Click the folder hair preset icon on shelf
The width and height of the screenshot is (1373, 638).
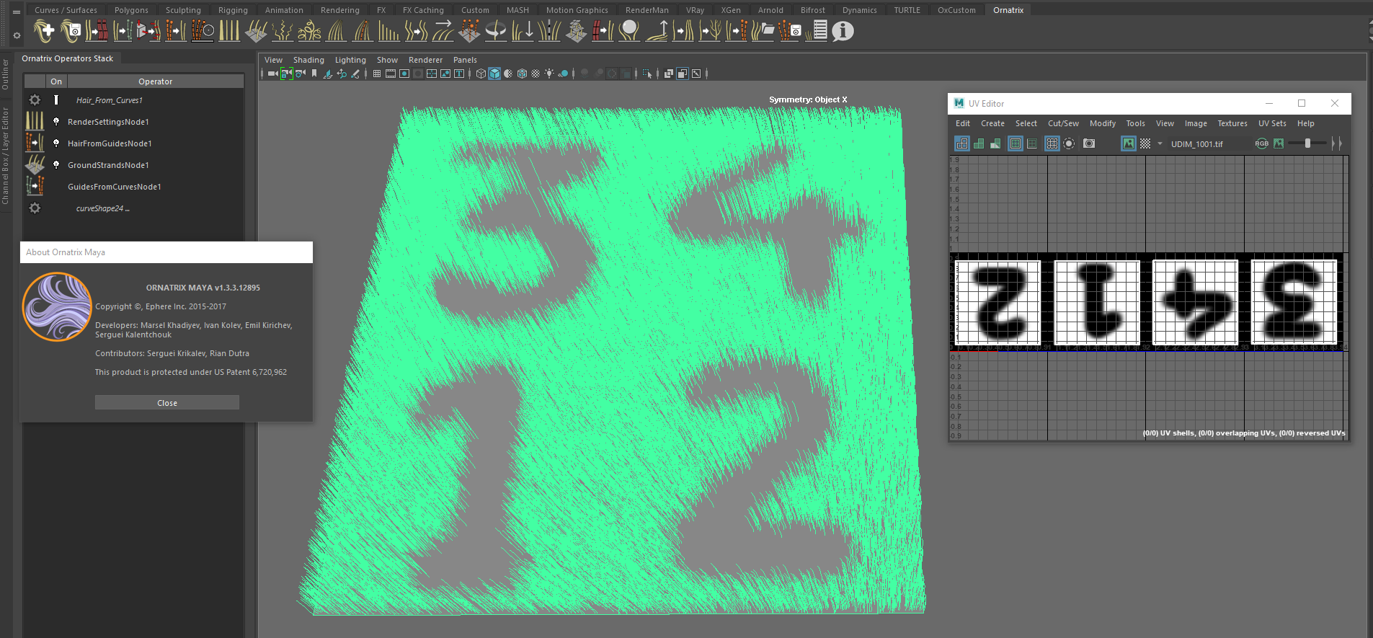pyautogui.click(x=763, y=31)
